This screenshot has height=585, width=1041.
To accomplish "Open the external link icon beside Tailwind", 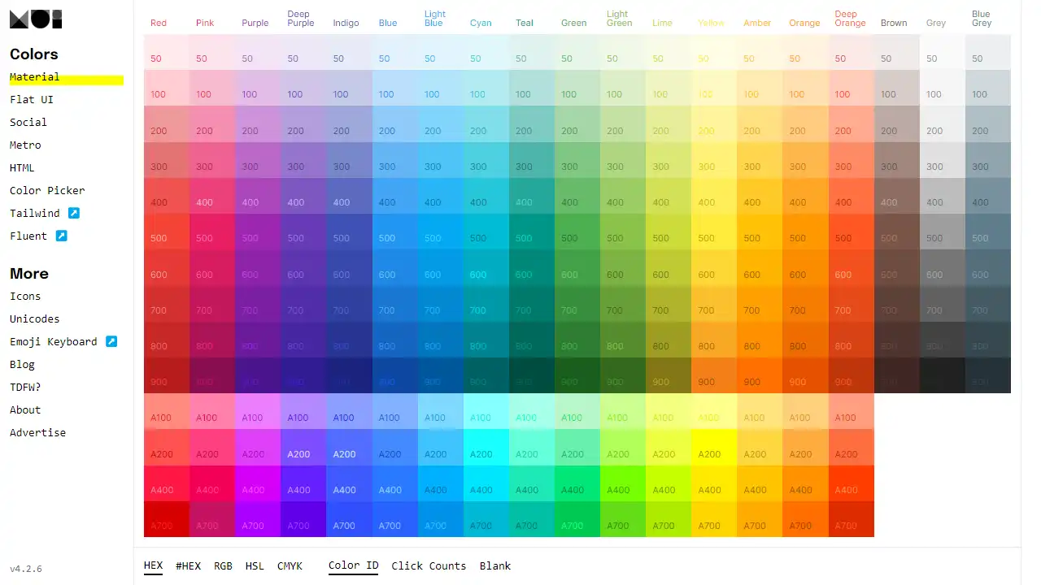I will pos(72,213).
